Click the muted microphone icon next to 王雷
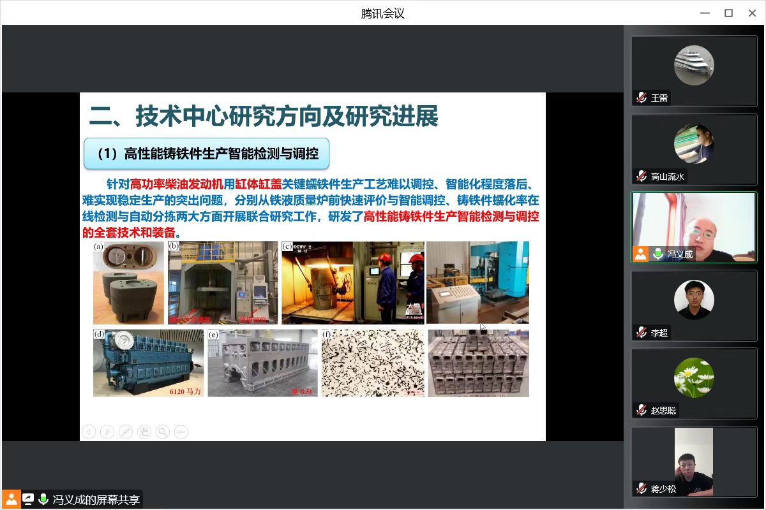The width and height of the screenshot is (766, 510). pos(642,98)
